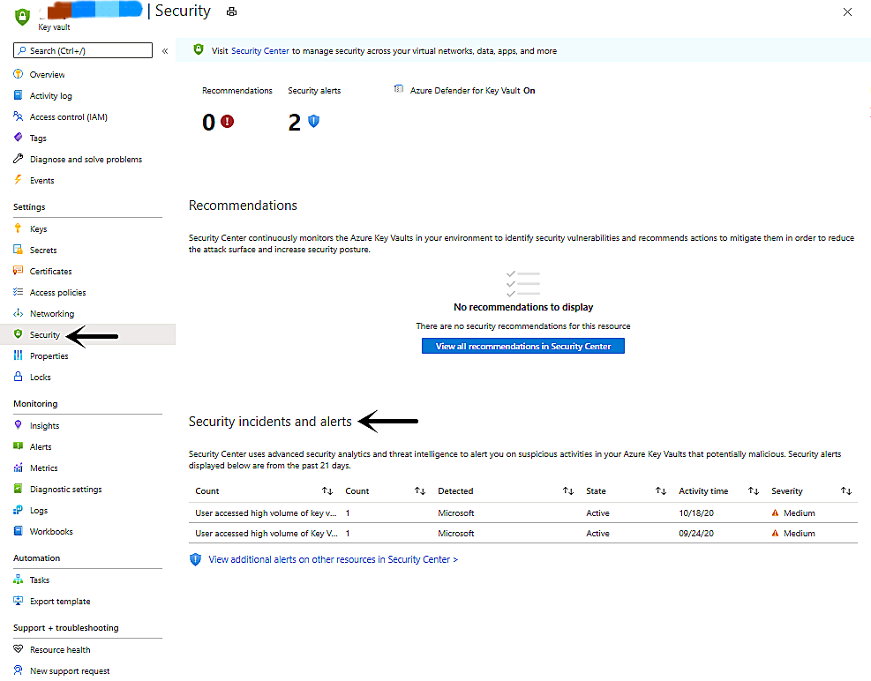
Task: Click View all recommendations in Security Center button
Action: (x=522, y=346)
